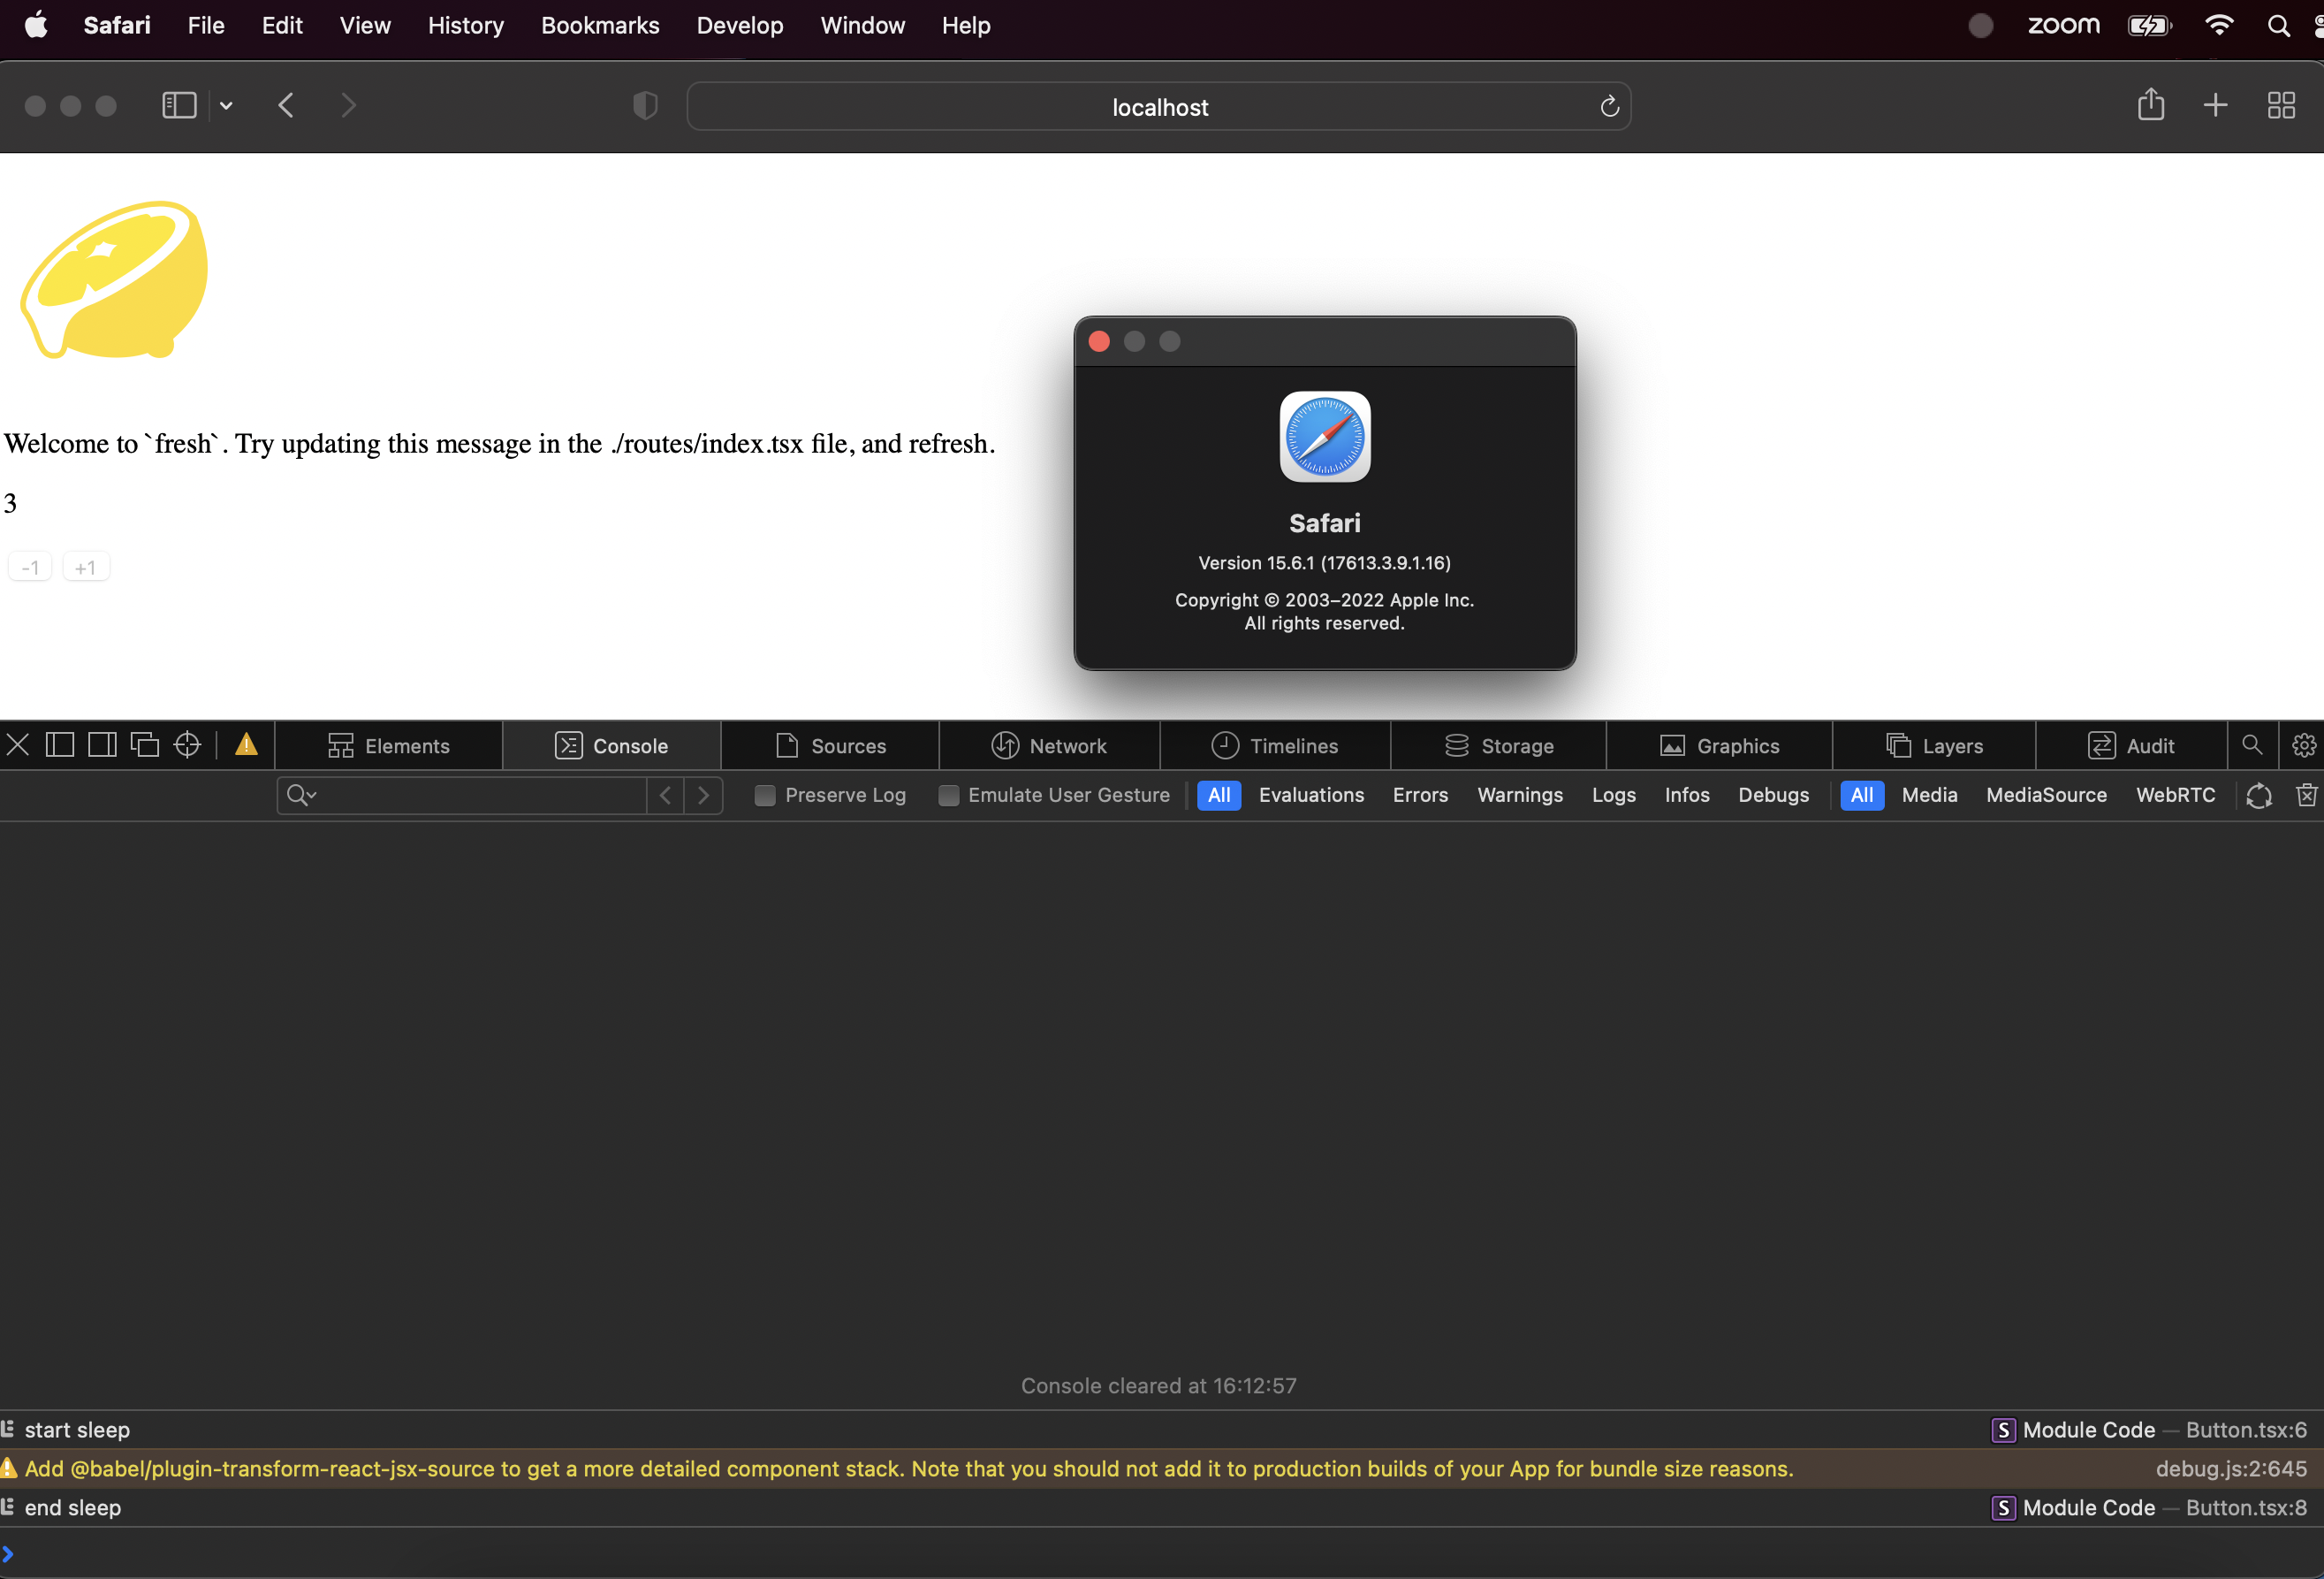Expand the console prompt arrow input
The width and height of the screenshot is (2324, 1579).
point(11,1554)
